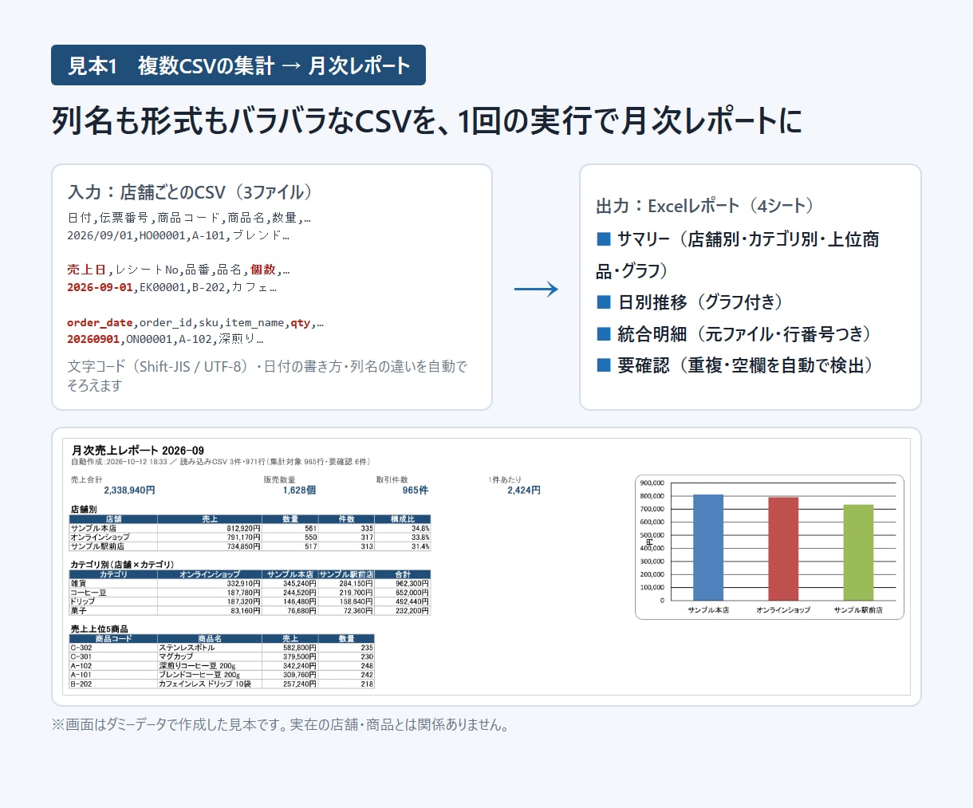
Task: Click the note starting '文字コード(Shift-JIS / UTF-8)'
Action: pyautogui.click(x=267, y=376)
